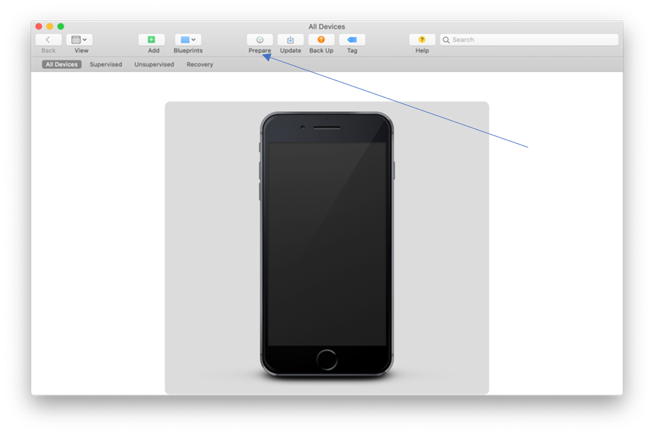
Task: Click the All Devices window title area
Action: 327,26
